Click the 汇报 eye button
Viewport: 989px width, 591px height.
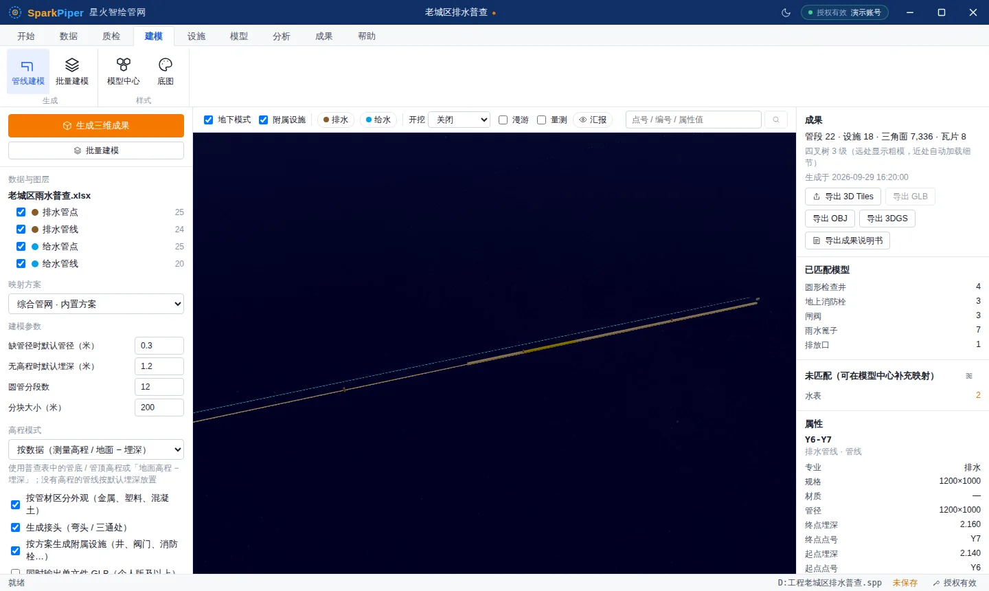[593, 120]
